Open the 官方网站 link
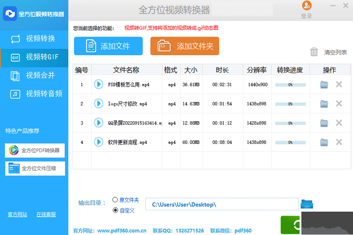This screenshot has width=353, height=235. (x=17, y=215)
